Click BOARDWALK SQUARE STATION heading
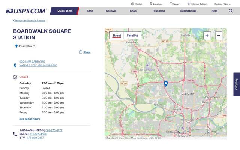240x150 pixels. (x=42, y=34)
